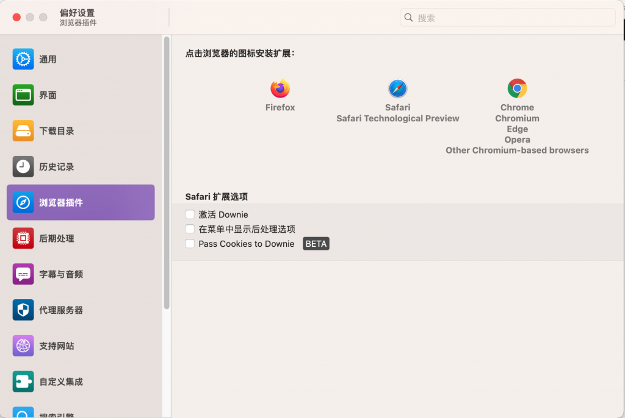Enable the 激活 Downie checkbox
Viewport: 625px width, 418px height.
190,214
